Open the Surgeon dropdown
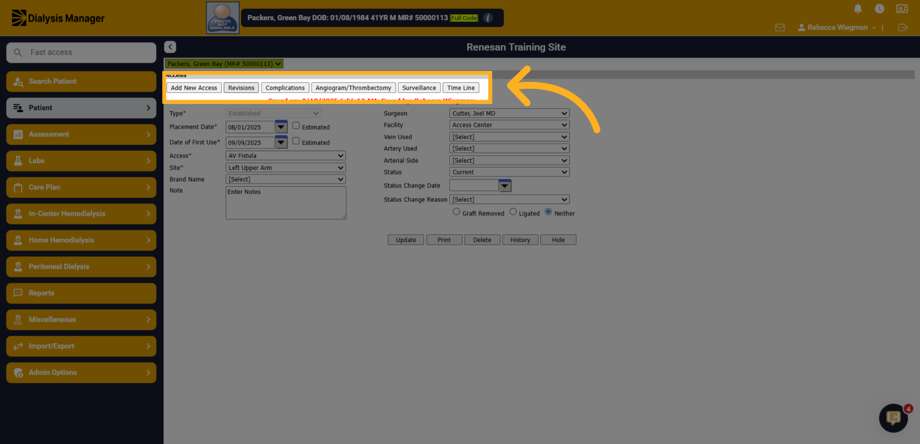Image resolution: width=920 pixels, height=444 pixels. (509, 113)
